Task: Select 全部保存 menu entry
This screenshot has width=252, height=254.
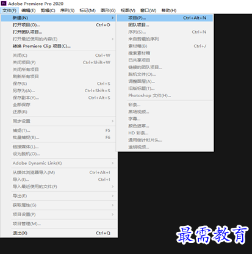Action: tap(59, 104)
